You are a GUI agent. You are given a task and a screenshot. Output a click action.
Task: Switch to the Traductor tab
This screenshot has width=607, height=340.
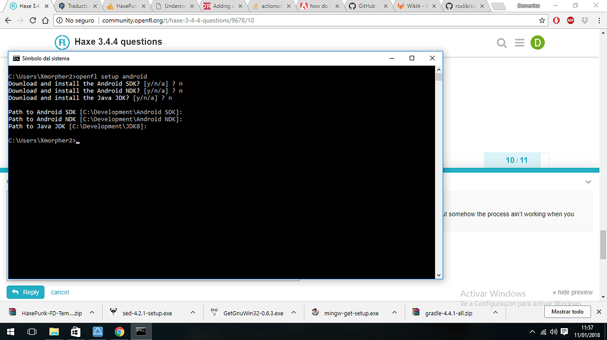77,6
